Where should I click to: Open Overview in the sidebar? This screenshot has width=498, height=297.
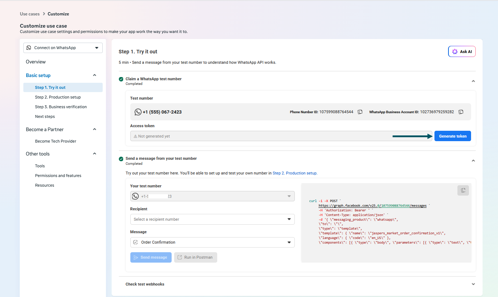(x=36, y=62)
